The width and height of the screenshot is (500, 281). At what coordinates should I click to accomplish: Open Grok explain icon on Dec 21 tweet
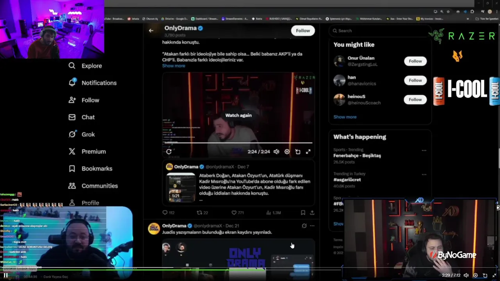(x=304, y=226)
